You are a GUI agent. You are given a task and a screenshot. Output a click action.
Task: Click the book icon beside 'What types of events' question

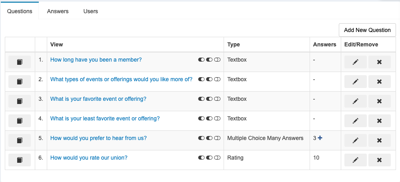(20, 82)
